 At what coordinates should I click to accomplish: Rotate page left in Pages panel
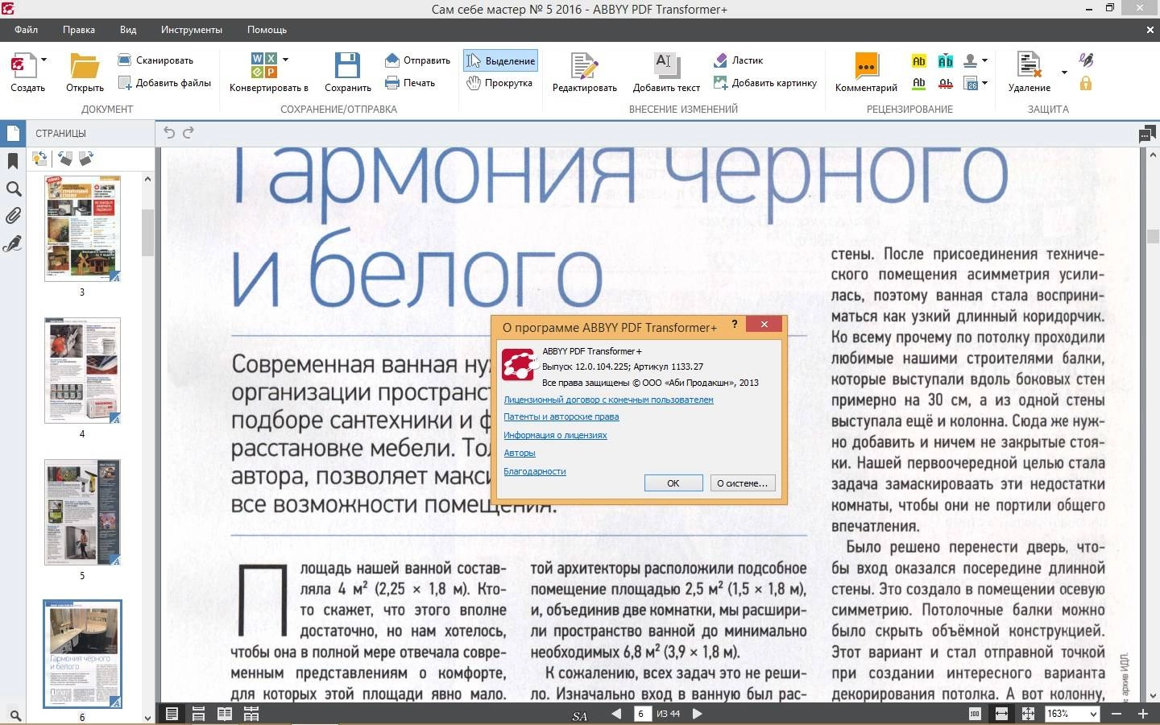tap(64, 159)
